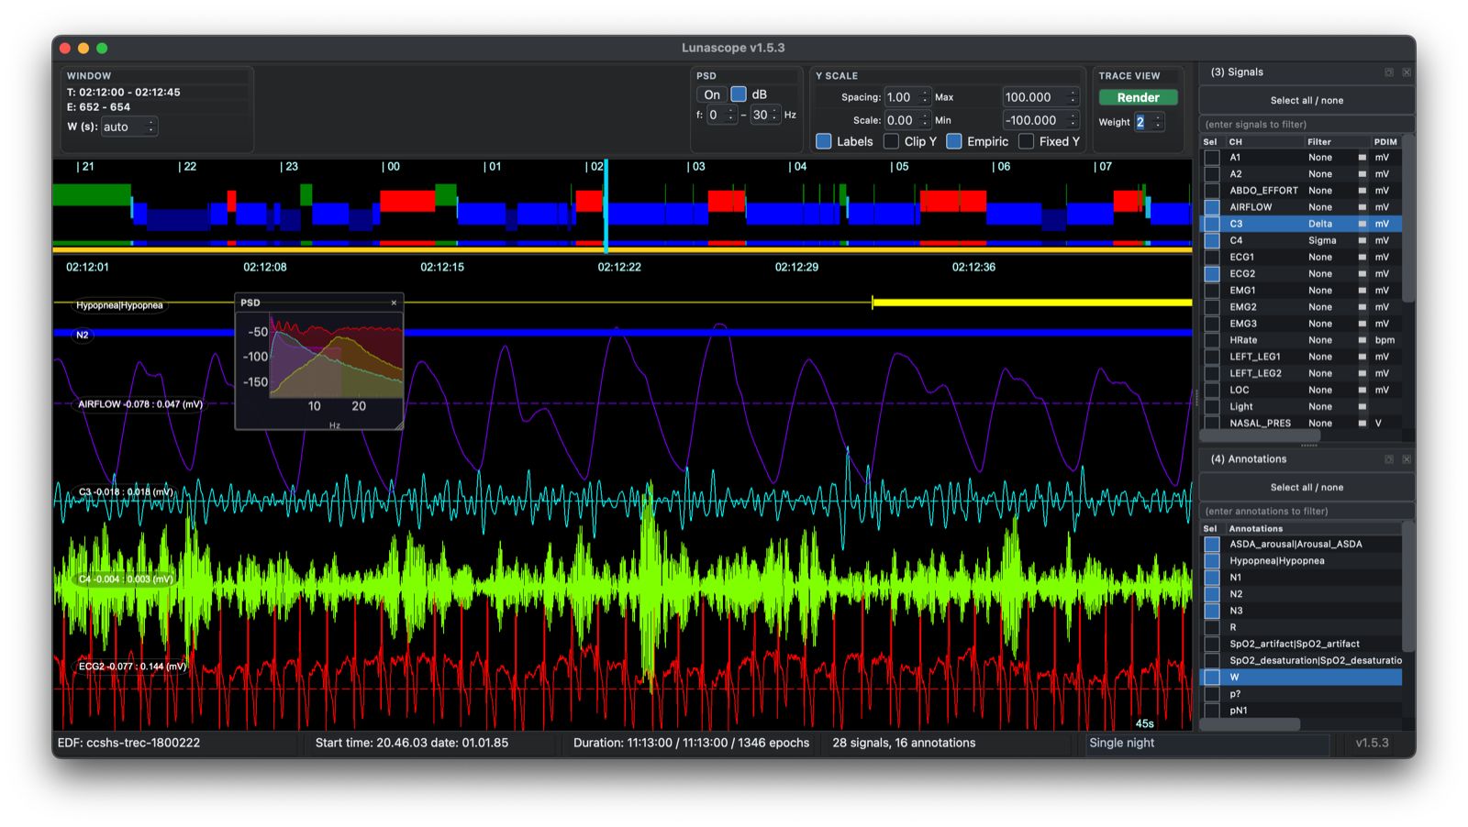The width and height of the screenshot is (1468, 827).
Task: Toggle the PSD On button
Action: (x=712, y=94)
